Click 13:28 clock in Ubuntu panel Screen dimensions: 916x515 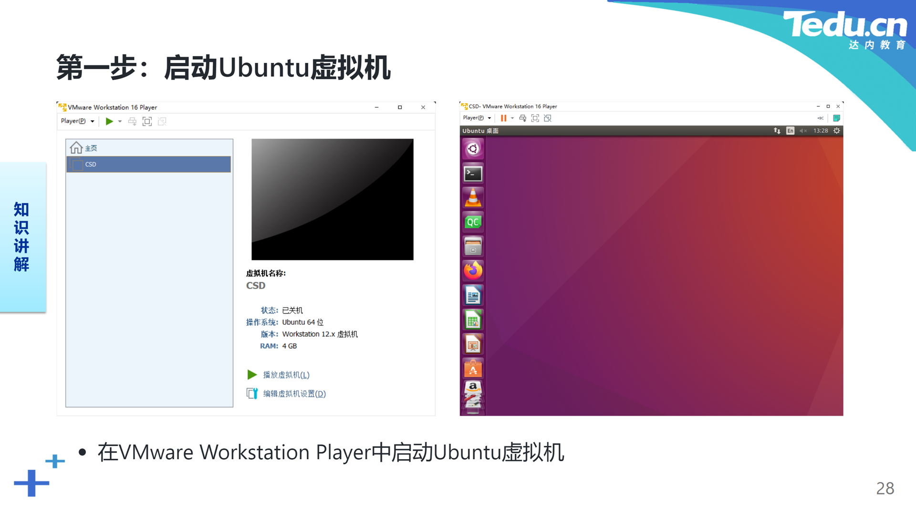(x=821, y=131)
